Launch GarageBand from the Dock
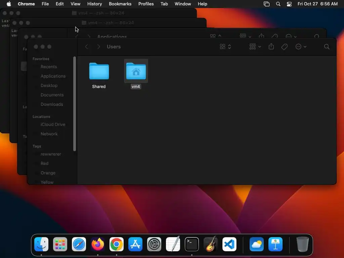 click(x=211, y=244)
